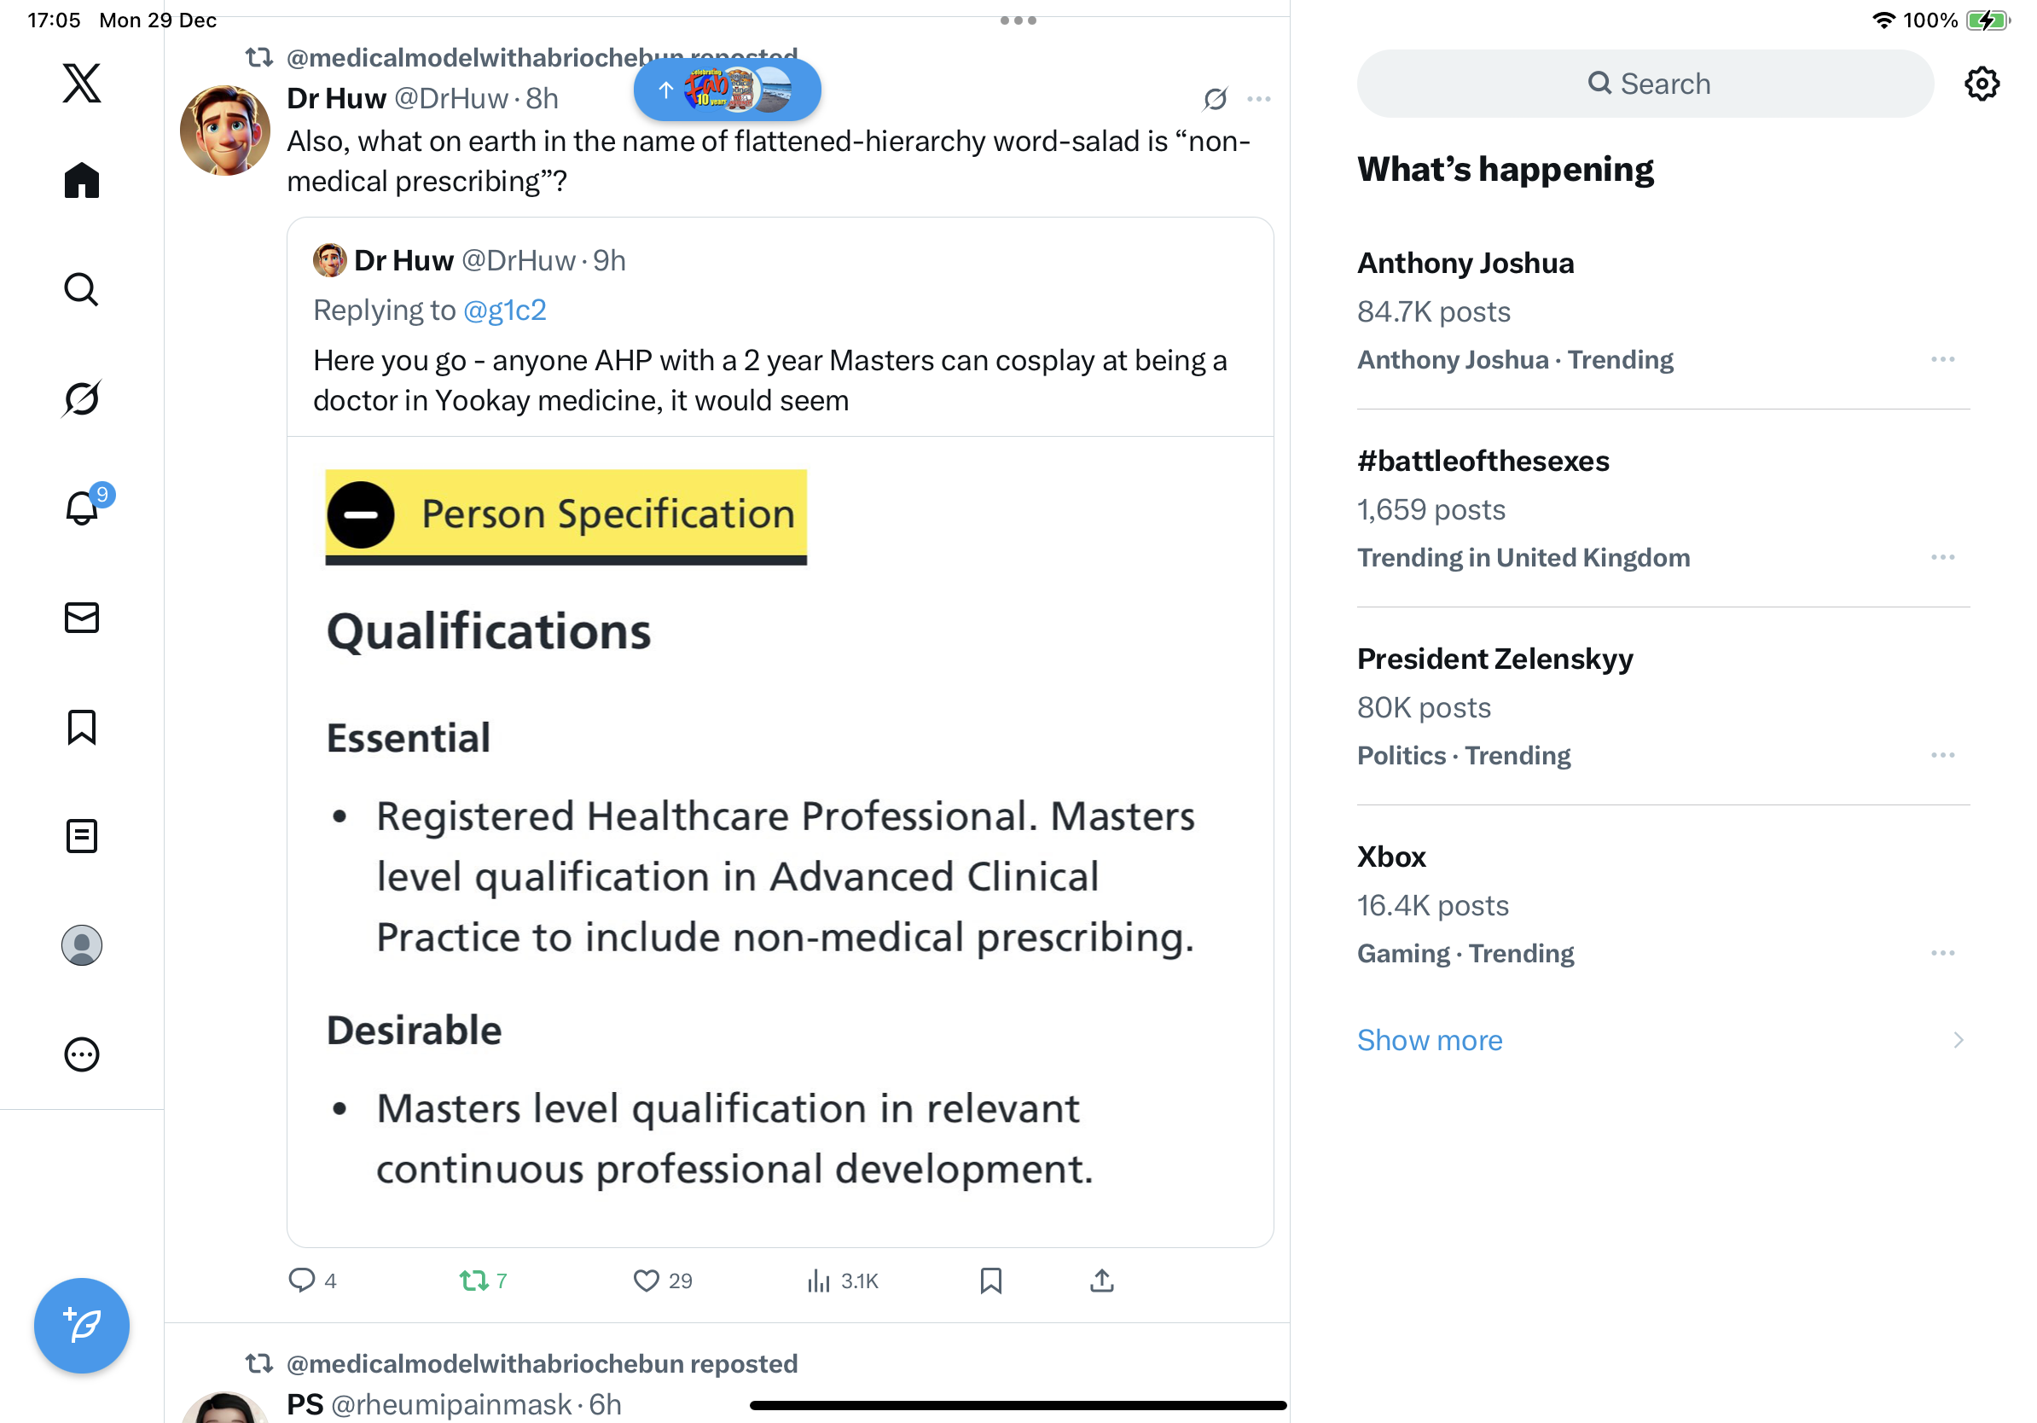Open Notifications bell with 9 badge
The image size is (2037, 1423).
(82, 508)
